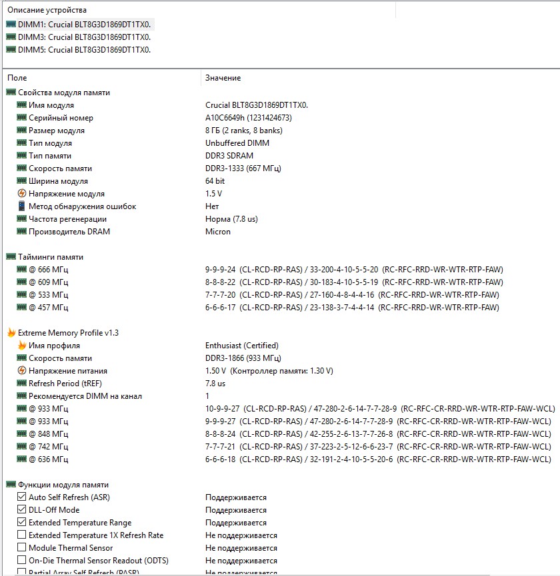Click icon next to 'Тайминги памяти'

pos(11,256)
